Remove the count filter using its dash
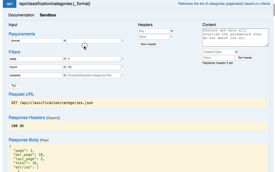Screen dimensions: 275x172 click(x=122, y=67)
